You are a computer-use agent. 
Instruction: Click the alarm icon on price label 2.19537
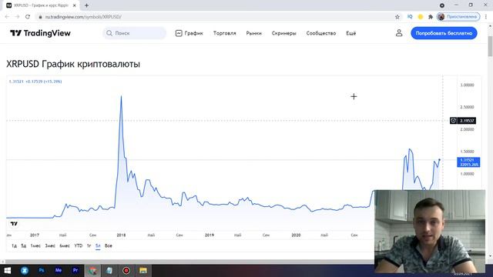[453, 121]
